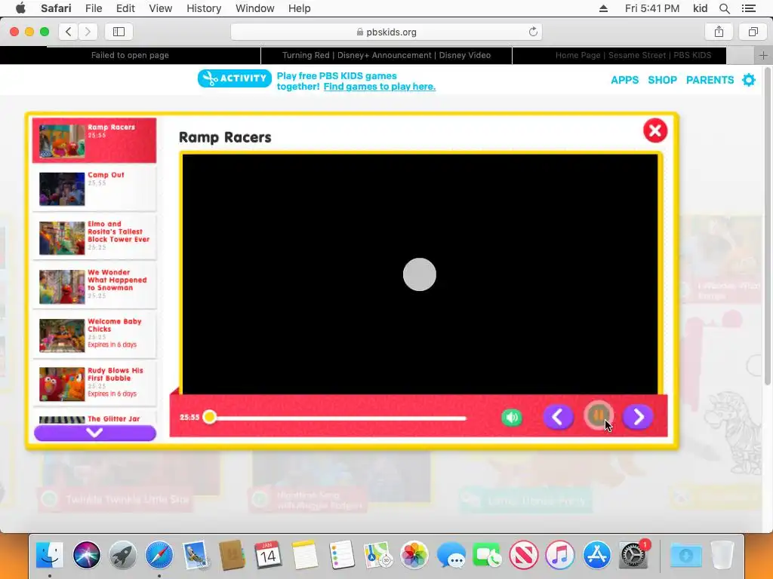Mute the video sound
This screenshot has height=579, width=773.
point(512,418)
